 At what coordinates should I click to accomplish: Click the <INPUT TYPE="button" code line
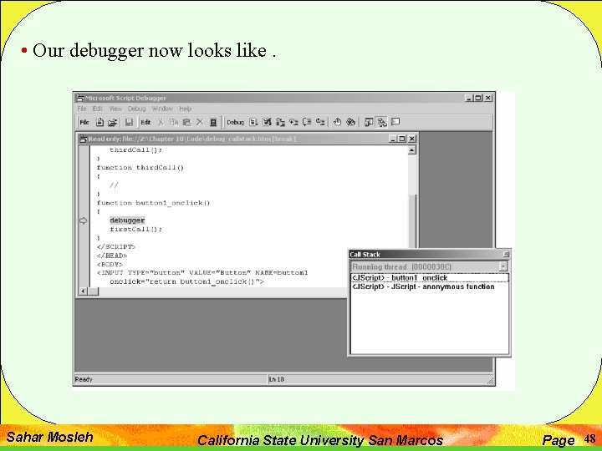pos(202,272)
